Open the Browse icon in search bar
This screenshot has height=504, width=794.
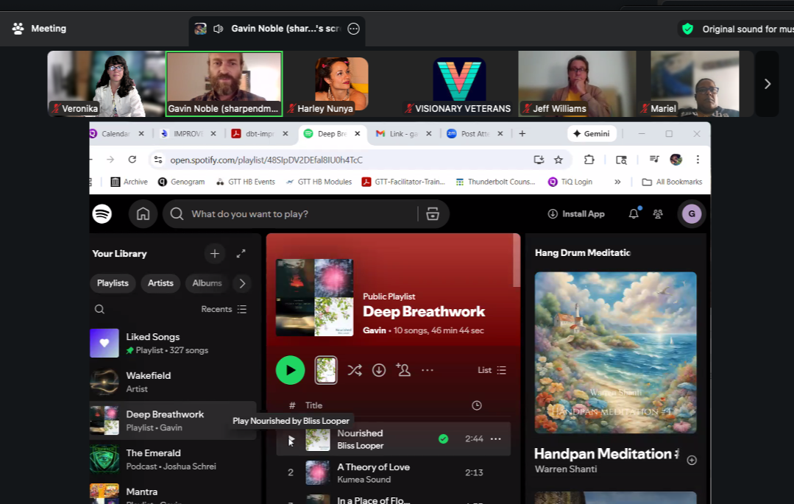[x=433, y=214]
